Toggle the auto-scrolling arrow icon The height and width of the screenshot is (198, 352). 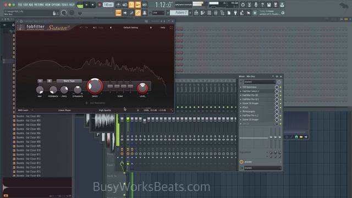pos(125,13)
